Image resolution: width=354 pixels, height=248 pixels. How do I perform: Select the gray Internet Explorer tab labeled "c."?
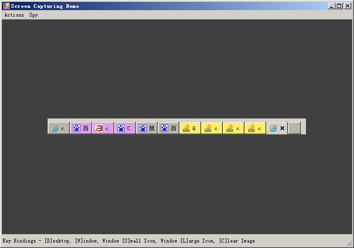(x=59, y=128)
